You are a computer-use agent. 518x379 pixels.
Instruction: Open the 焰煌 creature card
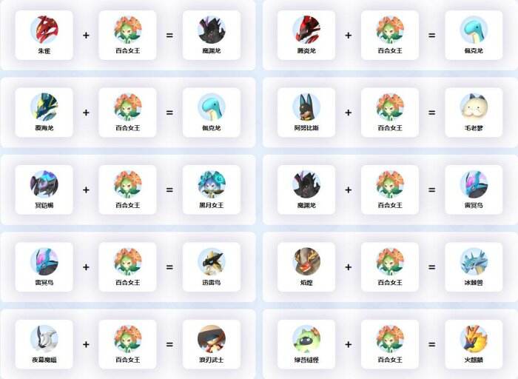[306, 267]
